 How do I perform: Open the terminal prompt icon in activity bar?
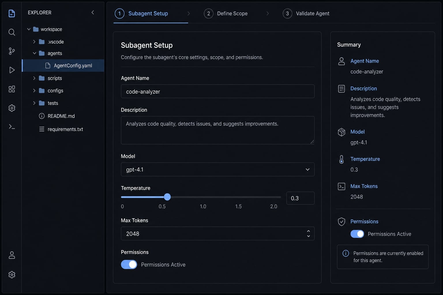click(x=12, y=127)
